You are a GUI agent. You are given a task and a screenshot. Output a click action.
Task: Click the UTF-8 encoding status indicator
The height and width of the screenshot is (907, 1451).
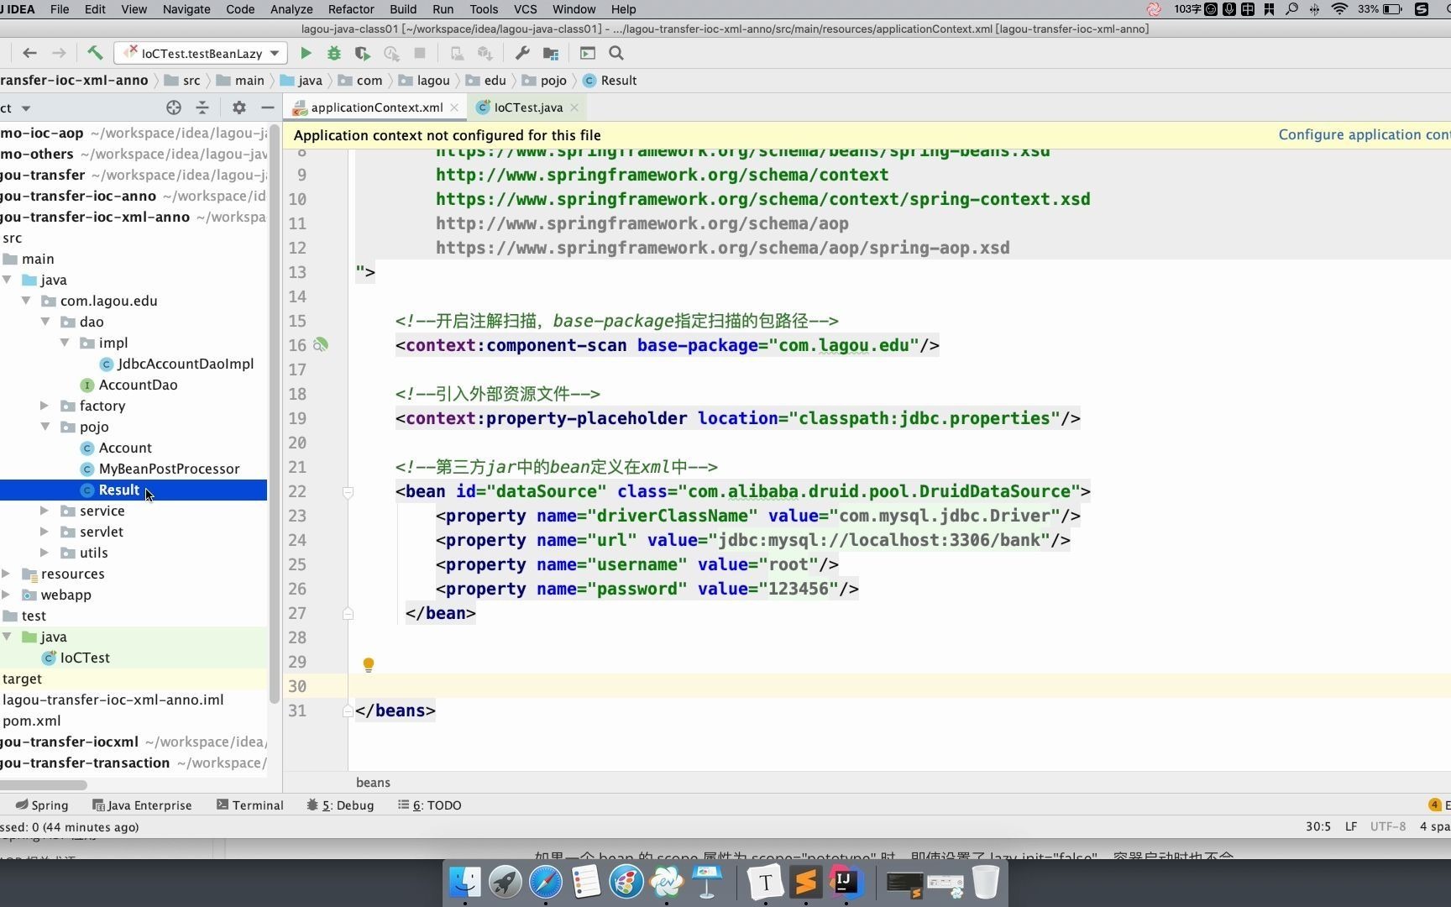tap(1388, 826)
